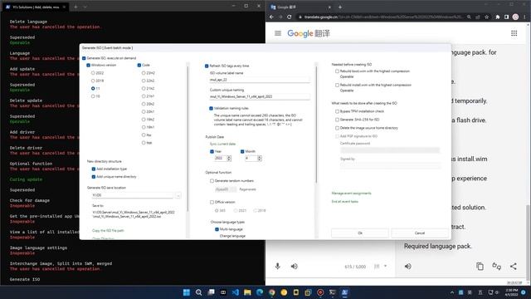The image size is (531, 299).
Task: Open Google Translate hamburger menu
Action: (x=278, y=33)
